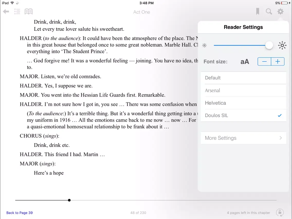292x219 pixels.
Task: Tap the line 'Drink, drink etc.'
Action: pyautogui.click(x=52, y=145)
